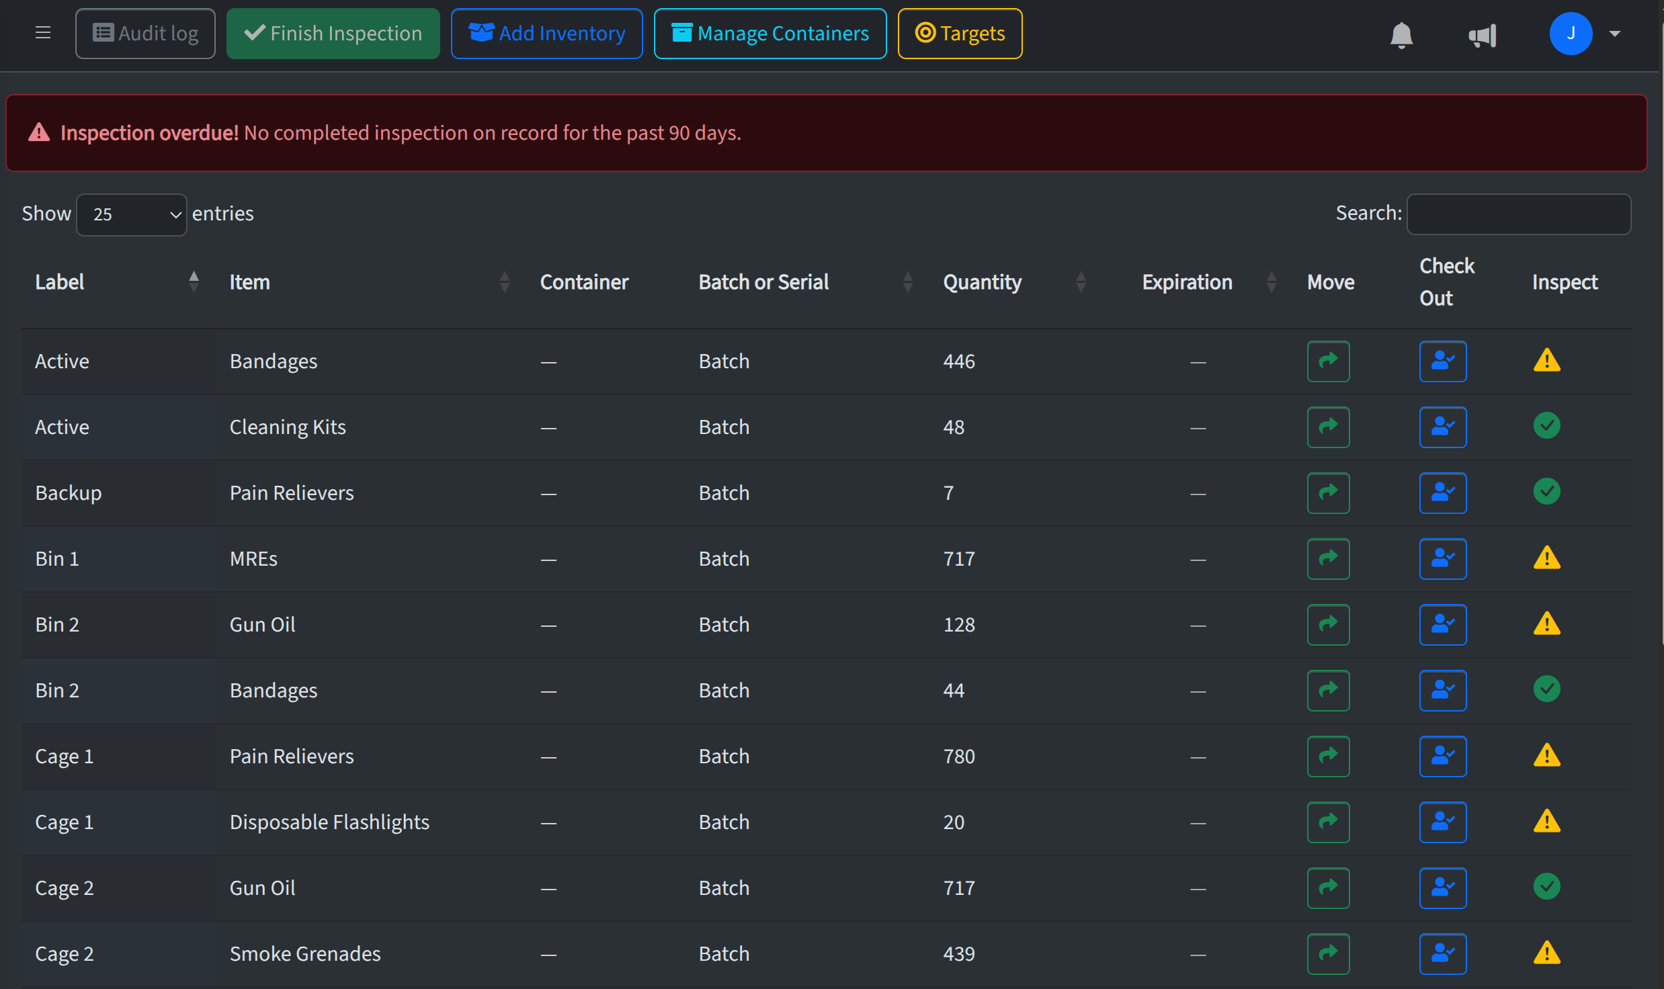This screenshot has height=989, width=1664.
Task: Click the blue J user avatar
Action: click(1571, 34)
